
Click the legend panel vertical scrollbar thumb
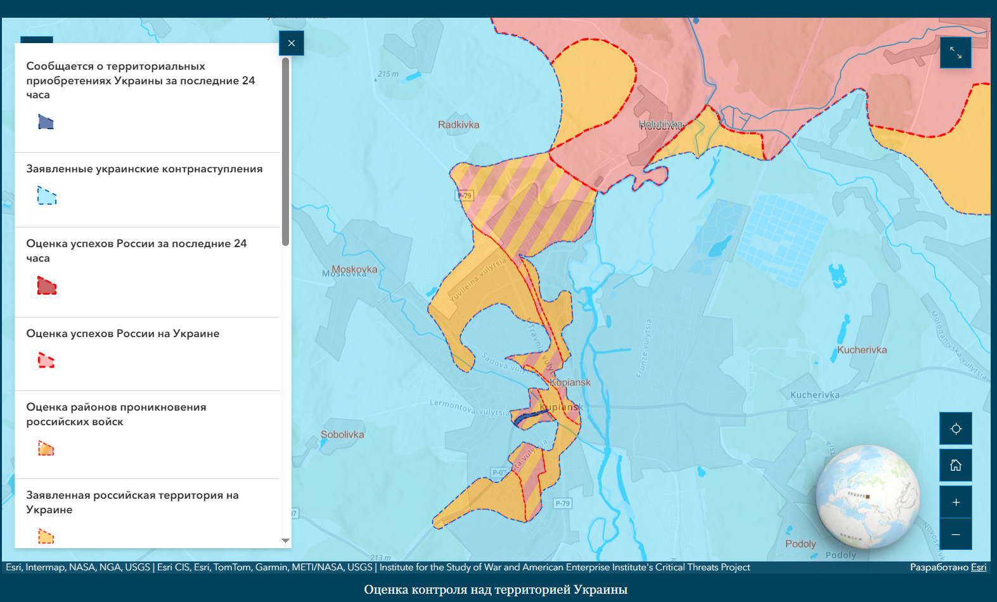pyautogui.click(x=285, y=152)
